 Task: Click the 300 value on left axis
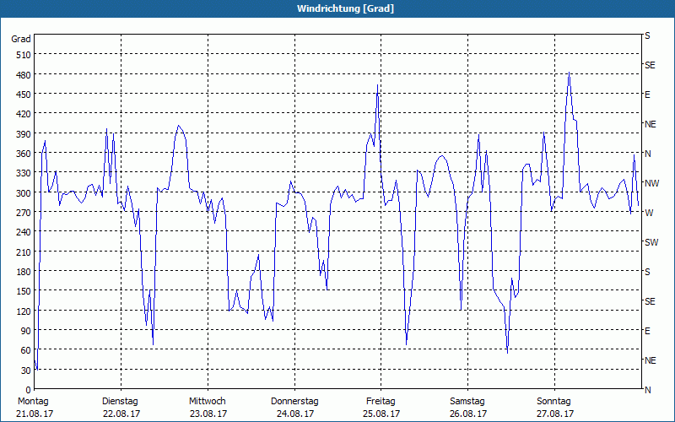(24, 193)
